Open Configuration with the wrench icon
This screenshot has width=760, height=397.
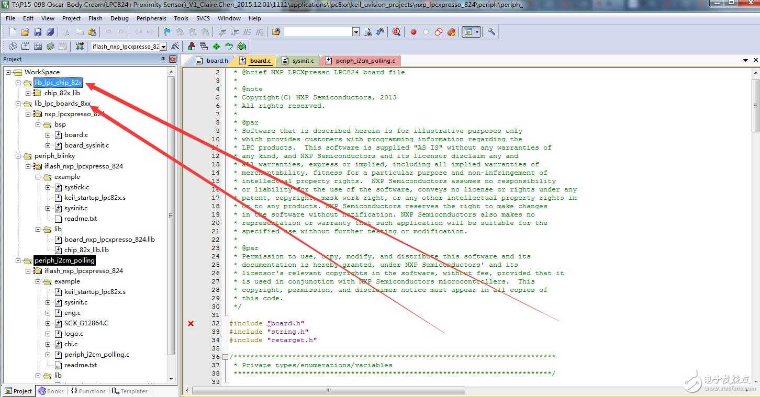coord(491,32)
